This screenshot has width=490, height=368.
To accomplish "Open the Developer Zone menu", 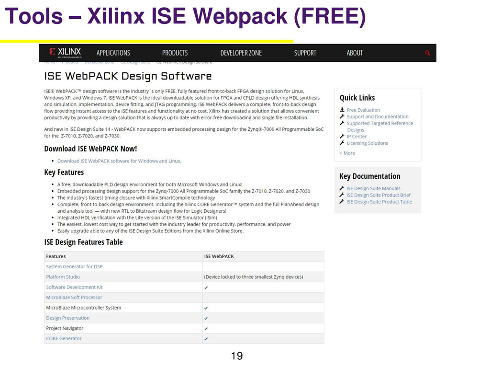I will [241, 53].
